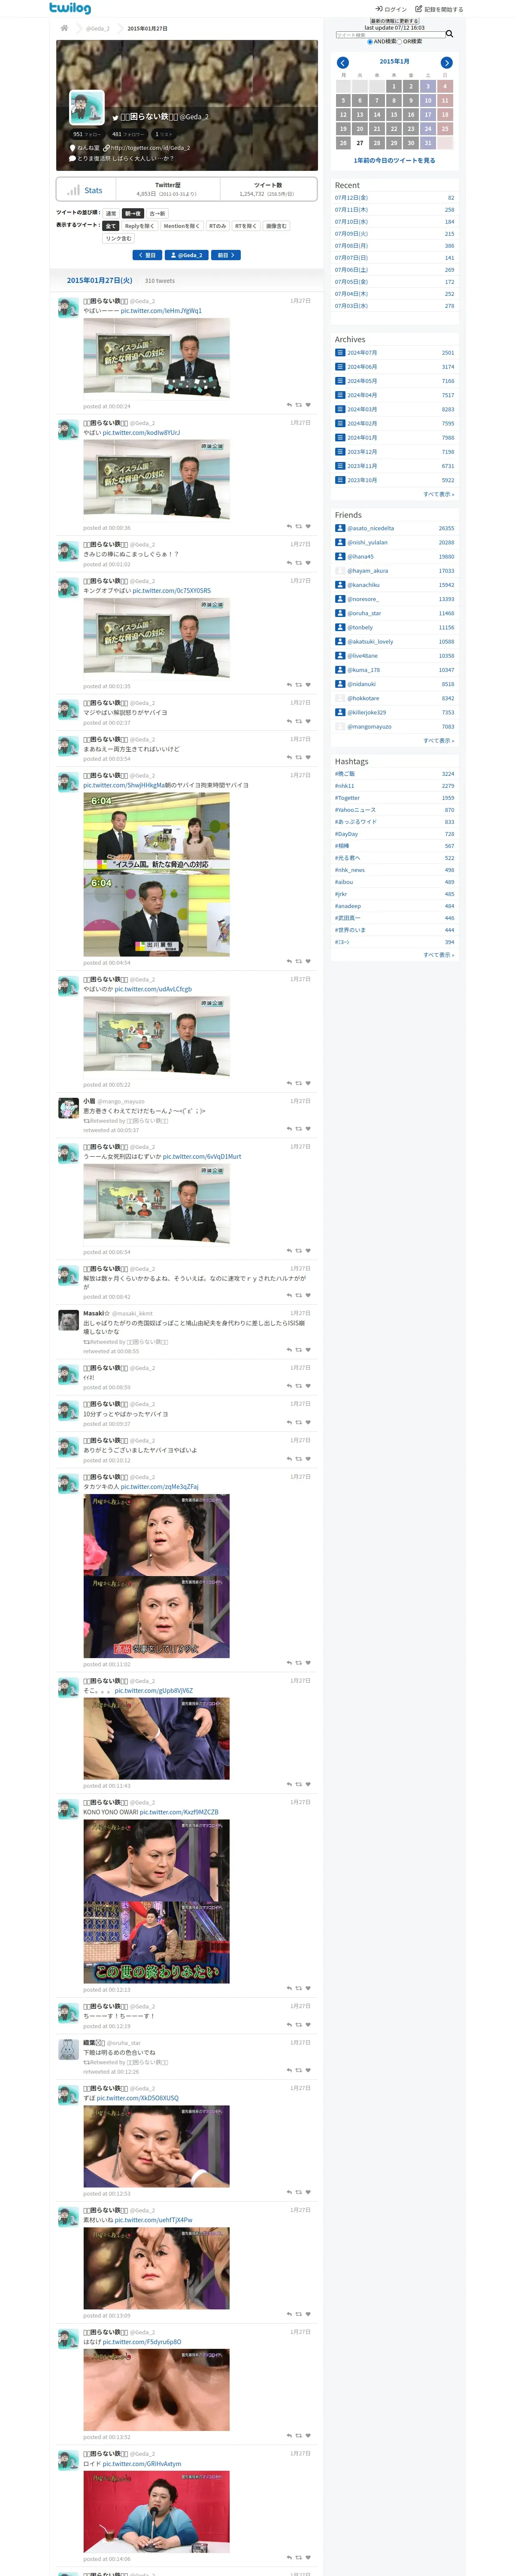This screenshot has width=515, height=2576.
Task: Click user icon beside @asato_nicedelta
Action: click(x=340, y=528)
